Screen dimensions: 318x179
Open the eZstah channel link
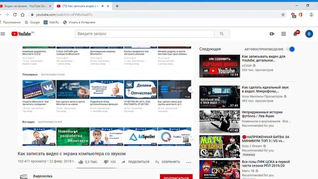247,66
